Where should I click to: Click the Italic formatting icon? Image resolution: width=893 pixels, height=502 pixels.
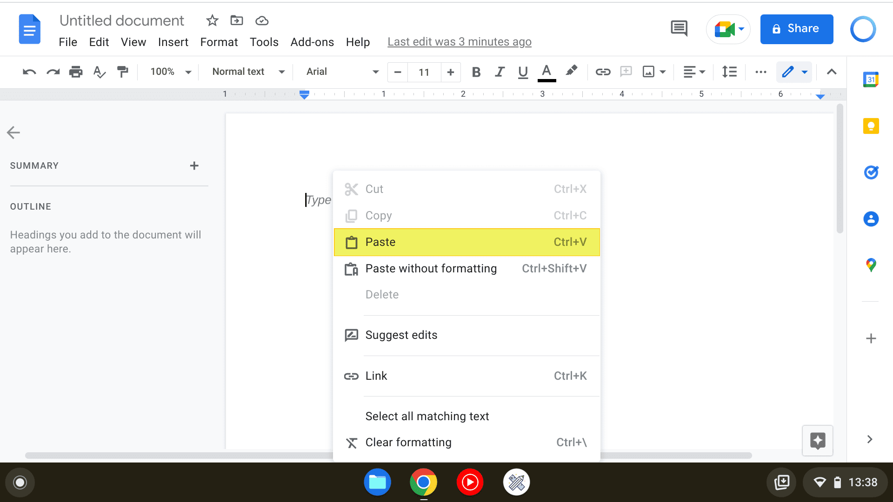click(x=499, y=72)
